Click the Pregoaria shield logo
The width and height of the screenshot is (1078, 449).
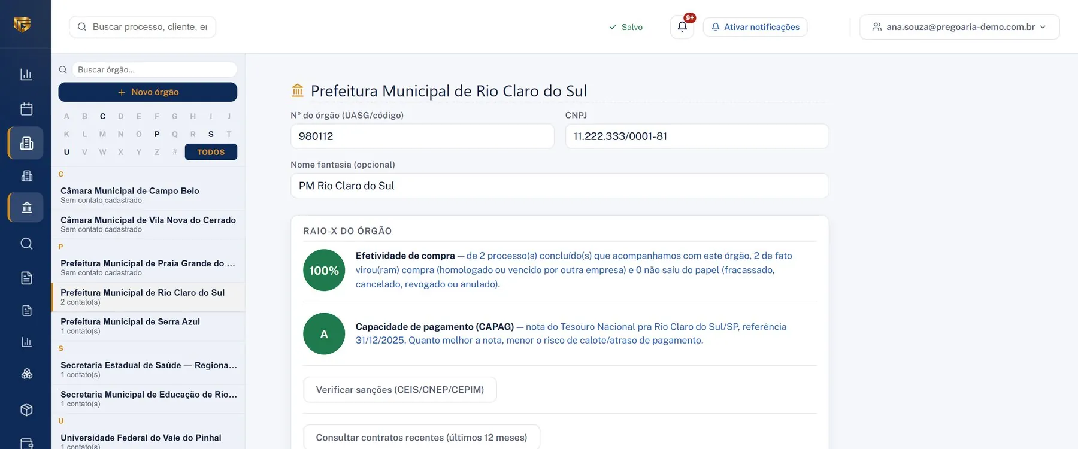click(x=22, y=24)
